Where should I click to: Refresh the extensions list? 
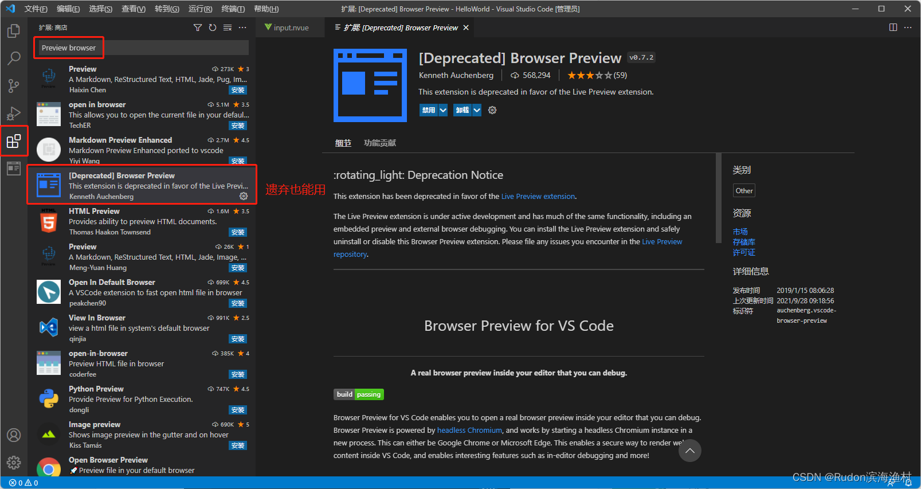point(213,28)
